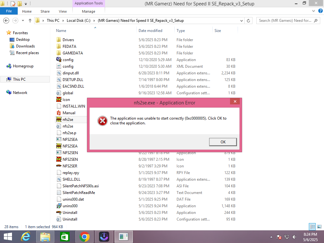Viewport: 324px width, 243px height.
Task: Open Explorer Help question mark icon
Action: pyautogui.click(x=321, y=11)
